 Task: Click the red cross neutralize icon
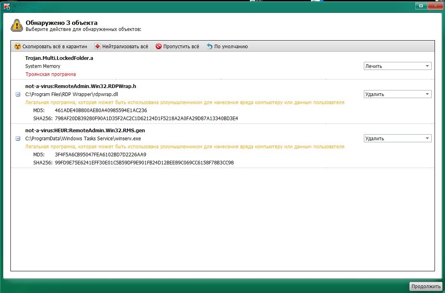97,46
